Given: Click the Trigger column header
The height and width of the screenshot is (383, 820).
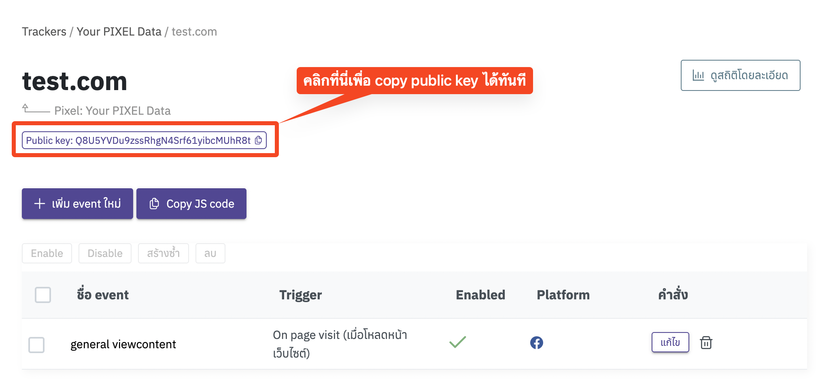Looking at the screenshot, I should pyautogui.click(x=300, y=295).
